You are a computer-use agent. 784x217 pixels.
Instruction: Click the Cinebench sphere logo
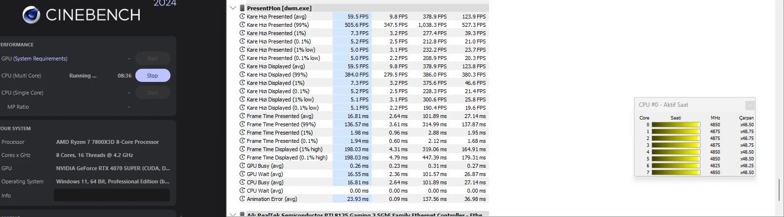pos(31,15)
